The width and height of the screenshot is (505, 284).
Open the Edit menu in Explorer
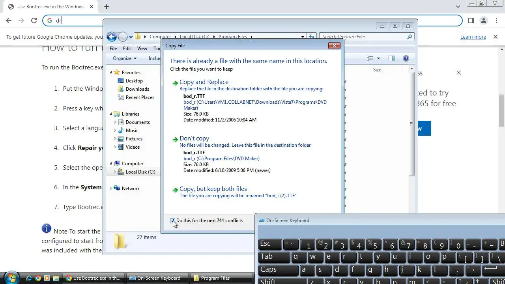(x=127, y=49)
